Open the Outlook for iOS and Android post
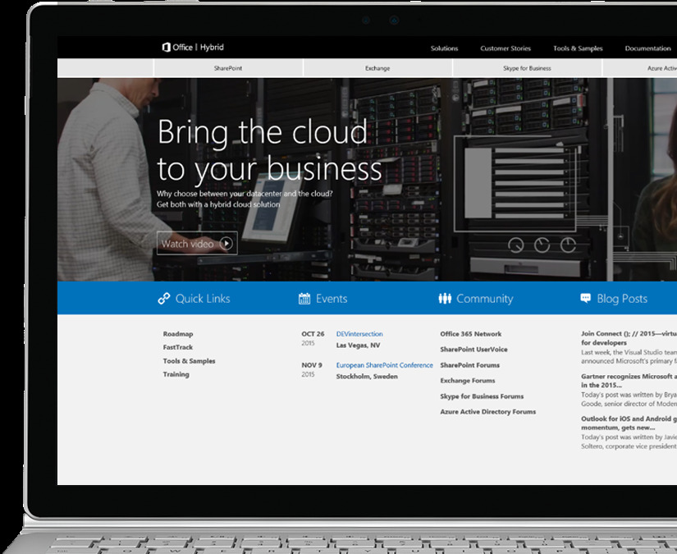 [x=629, y=423]
